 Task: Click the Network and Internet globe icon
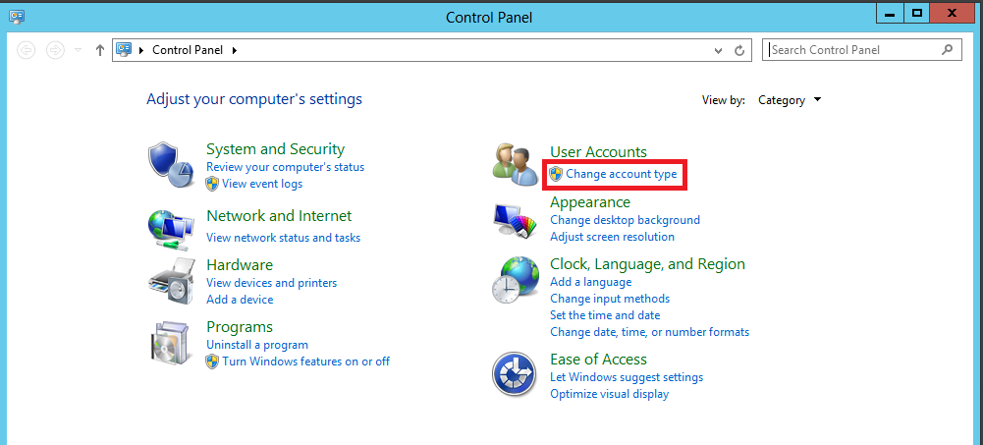point(171,228)
